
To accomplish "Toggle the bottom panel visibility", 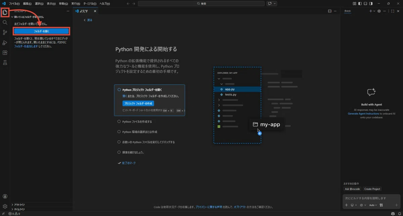I will coord(365,3).
